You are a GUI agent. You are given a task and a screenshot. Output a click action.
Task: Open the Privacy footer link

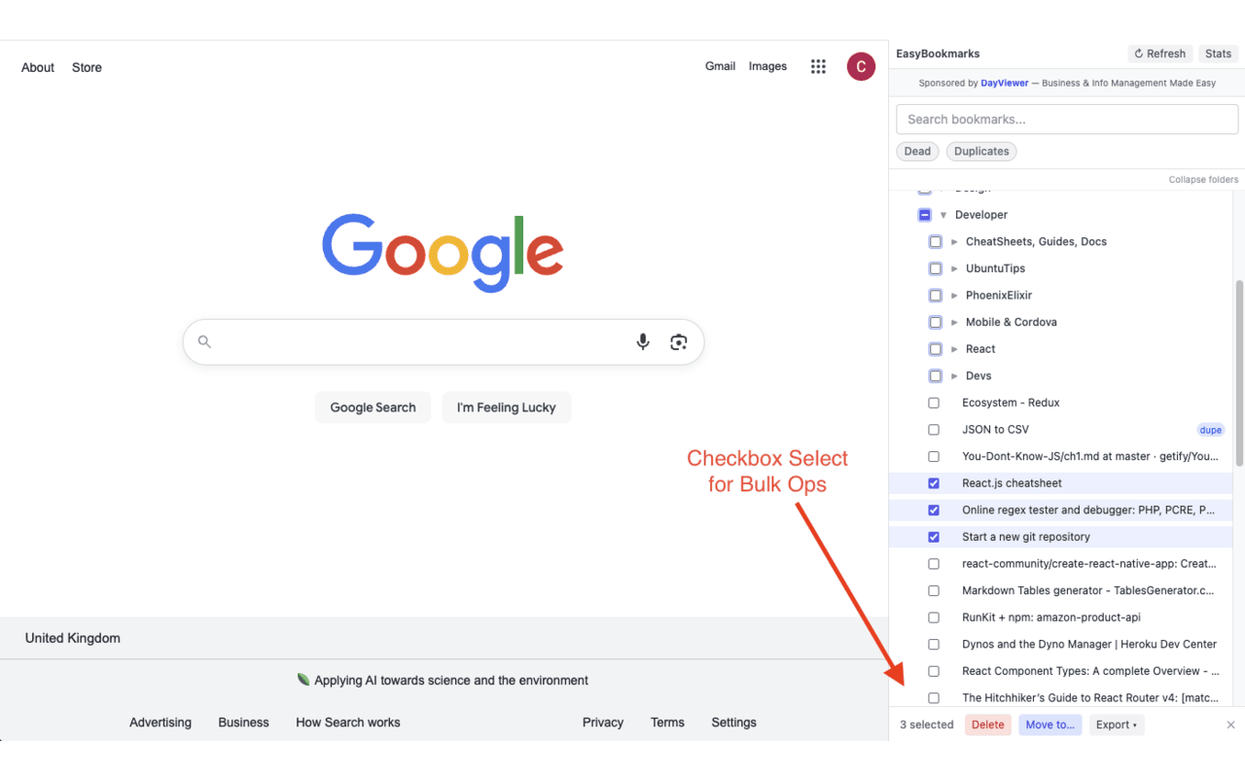603,723
